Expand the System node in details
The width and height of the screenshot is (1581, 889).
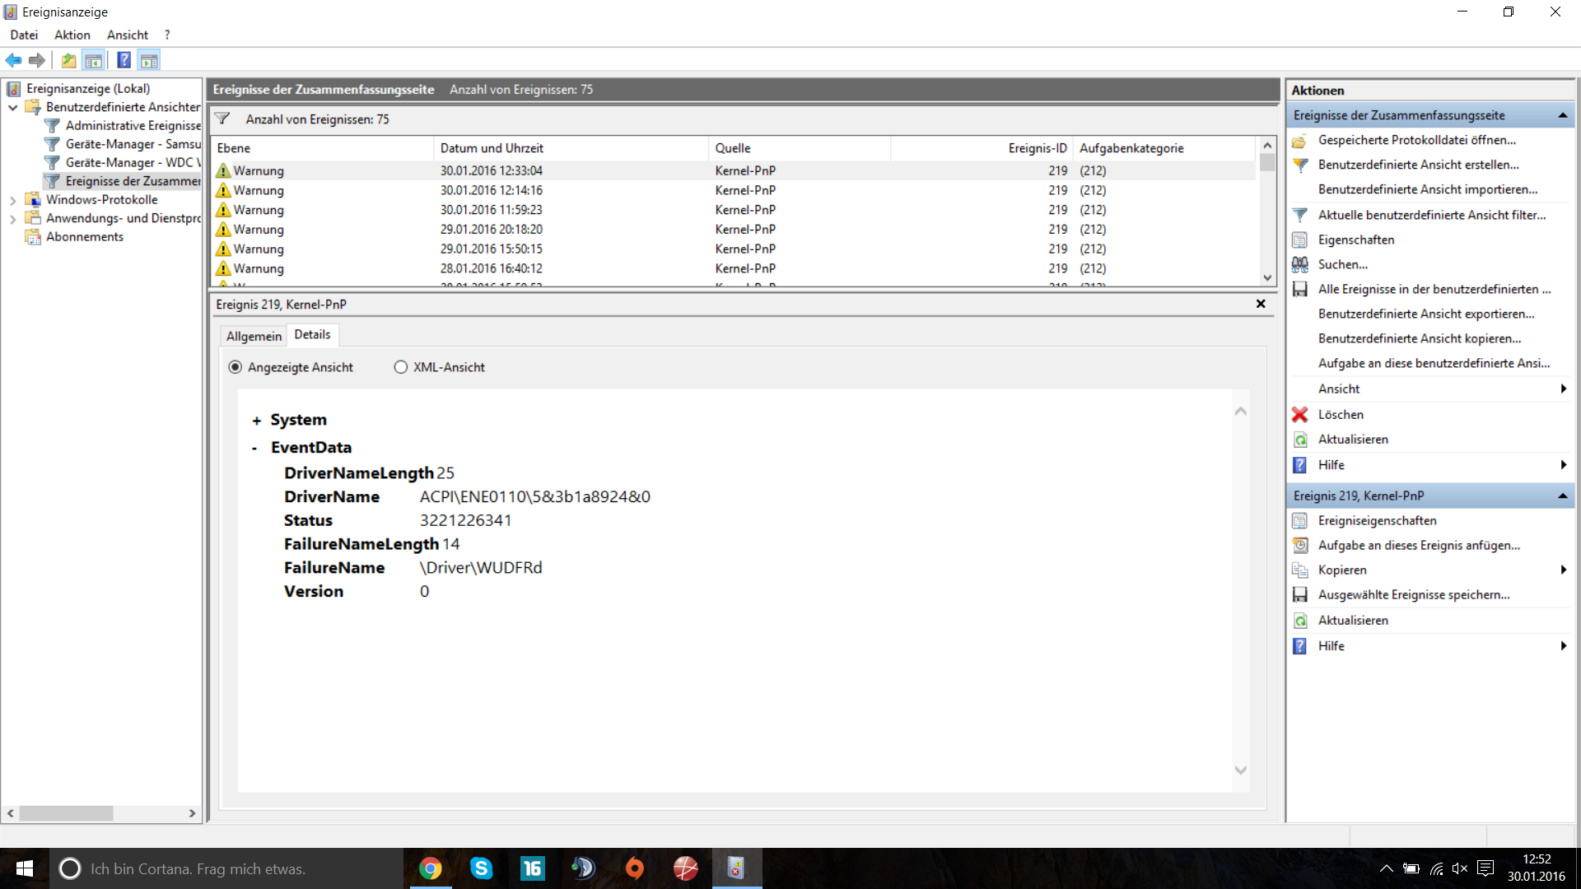tap(256, 421)
